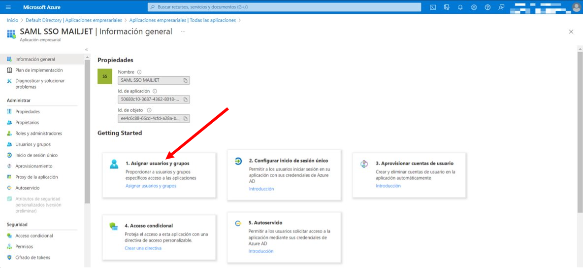Image resolution: width=583 pixels, height=268 pixels.
Task: Click the search box Buscar recursos, servicios y documentos
Action: pos(285,7)
